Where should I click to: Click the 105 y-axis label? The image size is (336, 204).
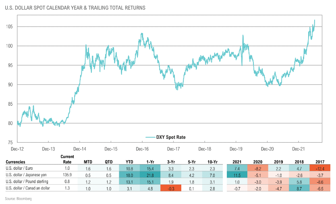click(9, 27)
